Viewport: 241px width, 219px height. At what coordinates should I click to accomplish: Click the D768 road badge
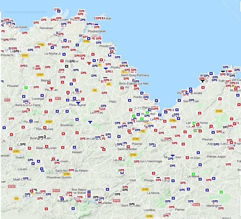[x=219, y=111]
